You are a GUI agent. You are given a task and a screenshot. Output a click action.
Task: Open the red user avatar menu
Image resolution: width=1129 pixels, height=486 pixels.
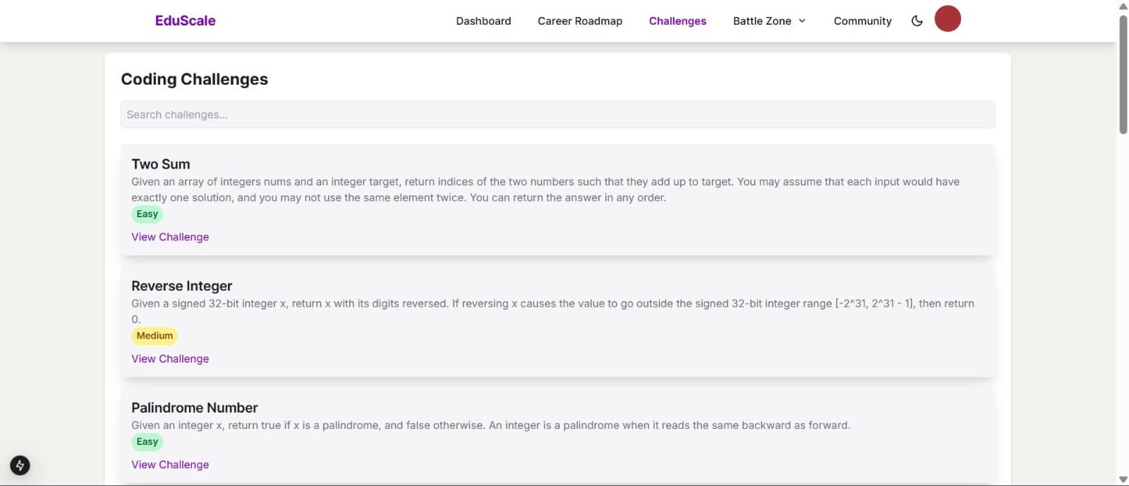coord(947,19)
